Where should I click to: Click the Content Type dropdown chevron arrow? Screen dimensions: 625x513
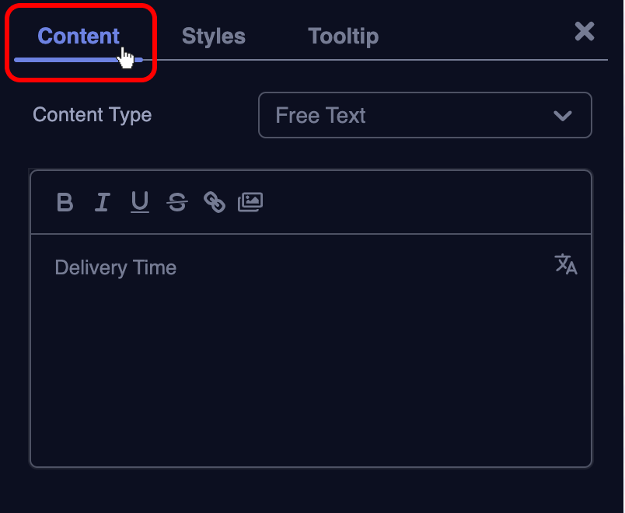[562, 116]
